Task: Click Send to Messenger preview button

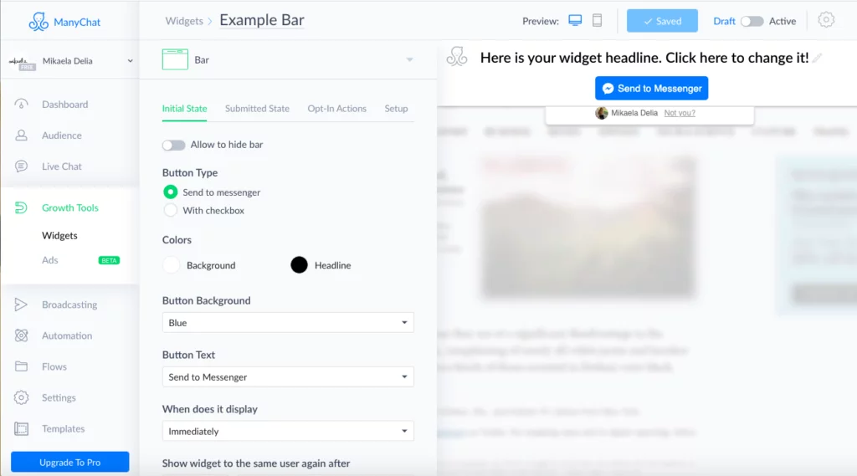Action: (651, 88)
